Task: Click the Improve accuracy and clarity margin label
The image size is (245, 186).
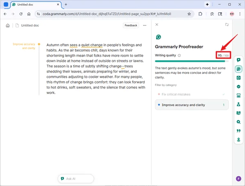Action: [24, 46]
